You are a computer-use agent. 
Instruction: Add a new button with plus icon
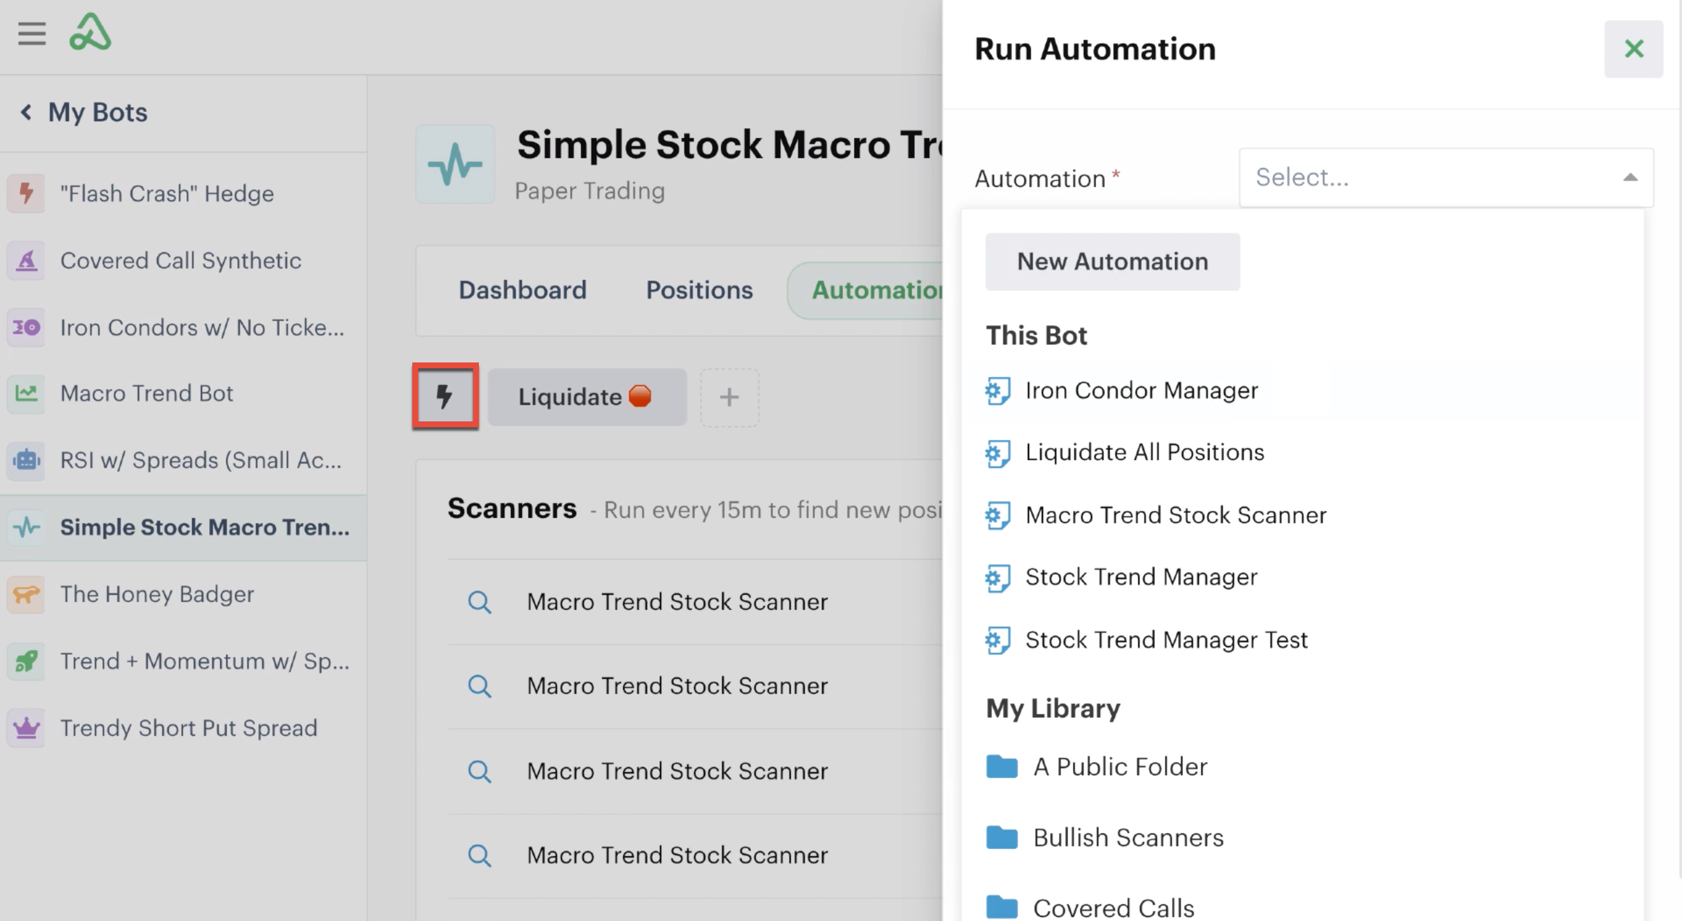click(x=729, y=397)
